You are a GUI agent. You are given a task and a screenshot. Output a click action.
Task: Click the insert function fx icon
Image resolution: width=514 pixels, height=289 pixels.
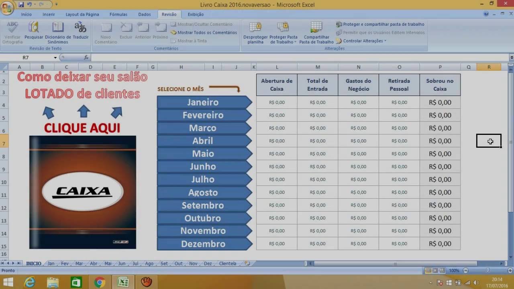coord(86,58)
